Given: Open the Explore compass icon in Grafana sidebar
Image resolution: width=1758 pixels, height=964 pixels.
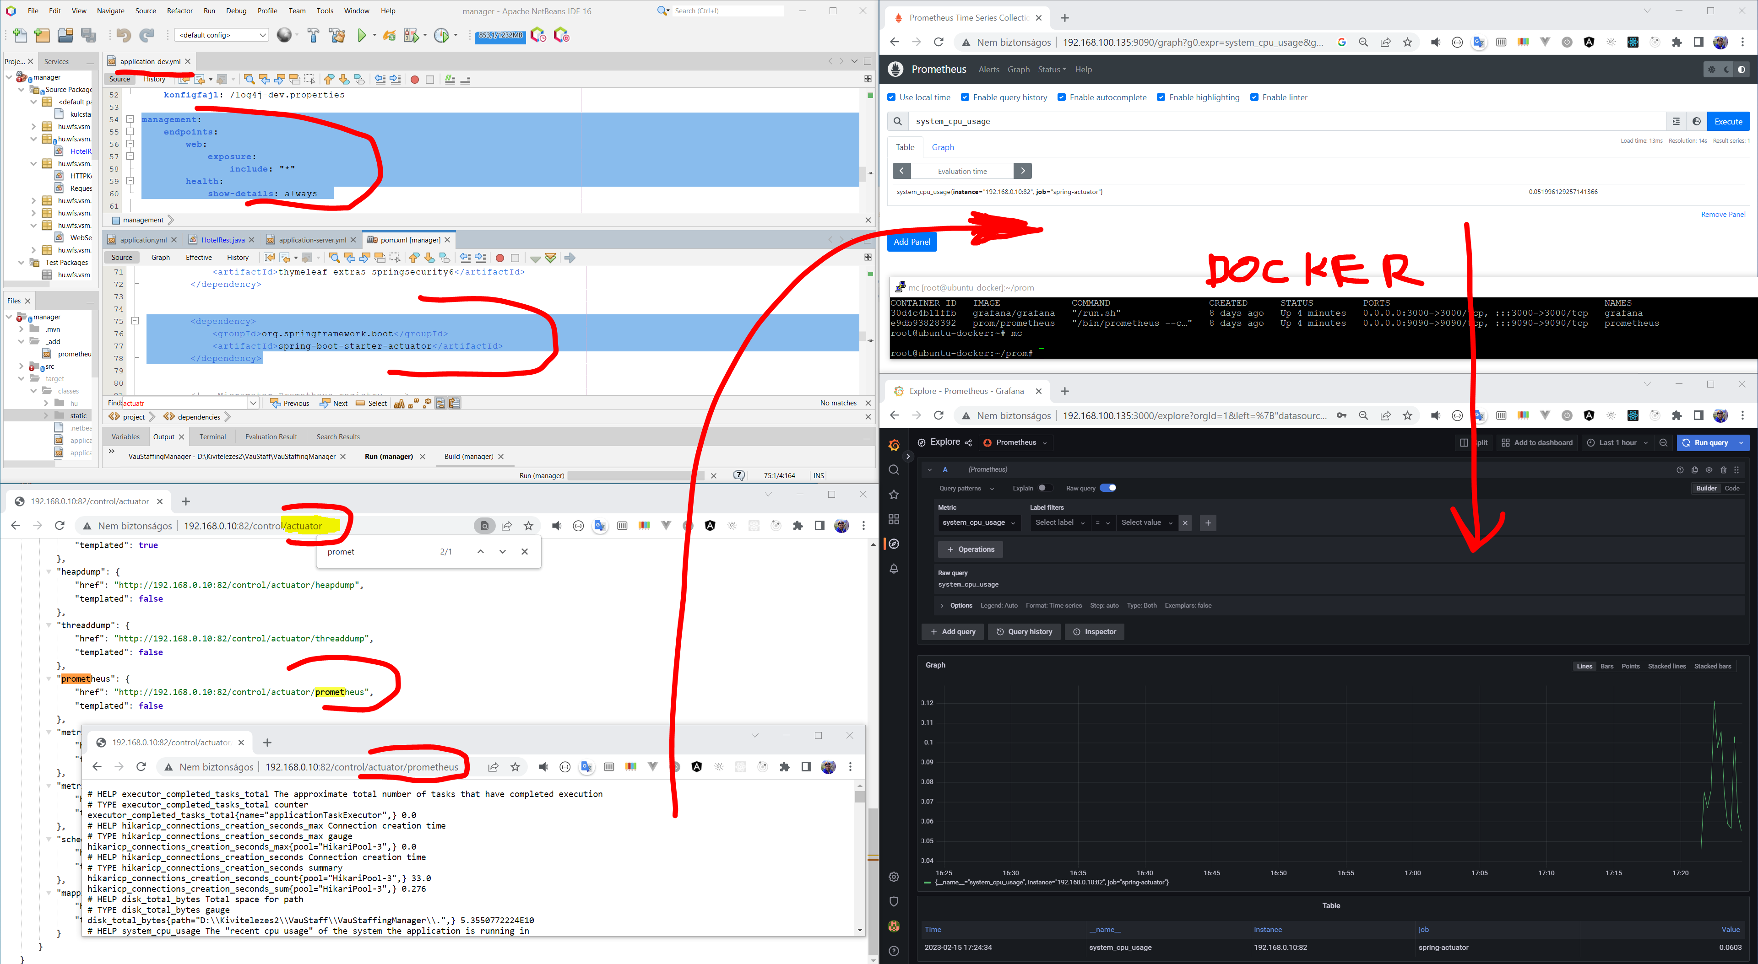Looking at the screenshot, I should coord(894,544).
